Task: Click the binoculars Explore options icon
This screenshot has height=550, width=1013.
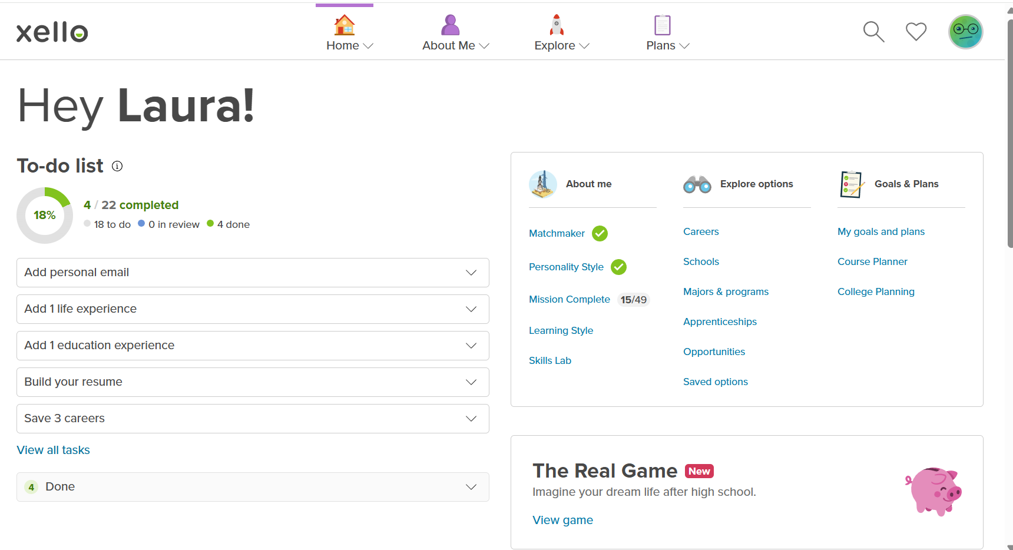Action: (x=697, y=184)
